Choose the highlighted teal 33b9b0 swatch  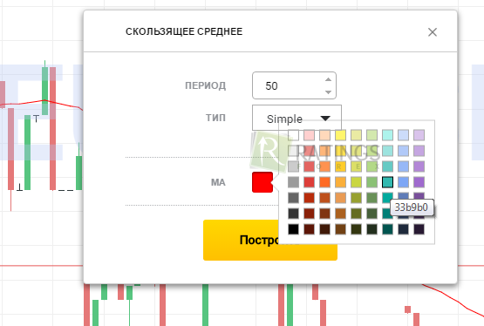pyautogui.click(x=387, y=182)
